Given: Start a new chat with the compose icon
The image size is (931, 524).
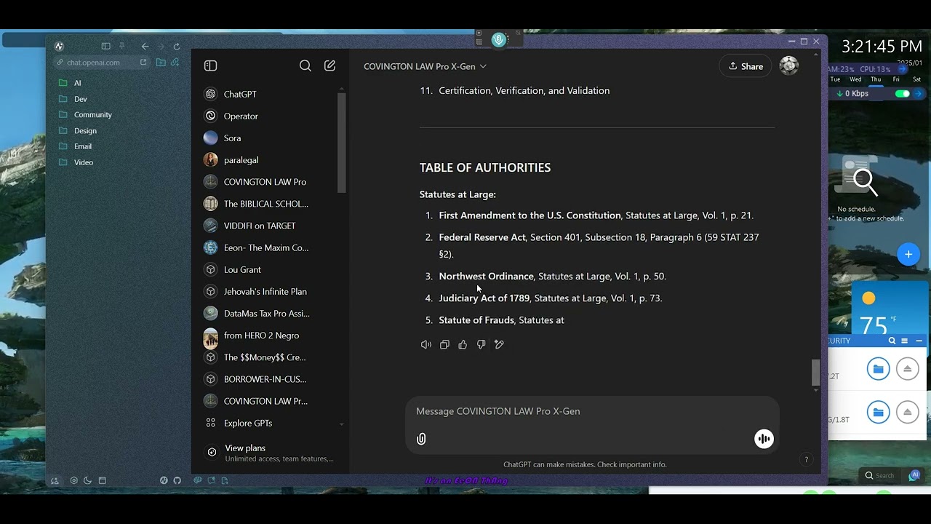Looking at the screenshot, I should coord(329,65).
